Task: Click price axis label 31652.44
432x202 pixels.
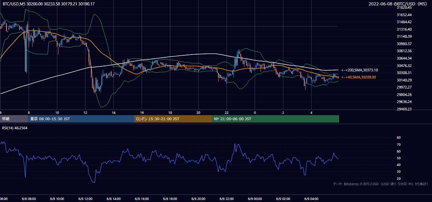Action: coord(404,15)
